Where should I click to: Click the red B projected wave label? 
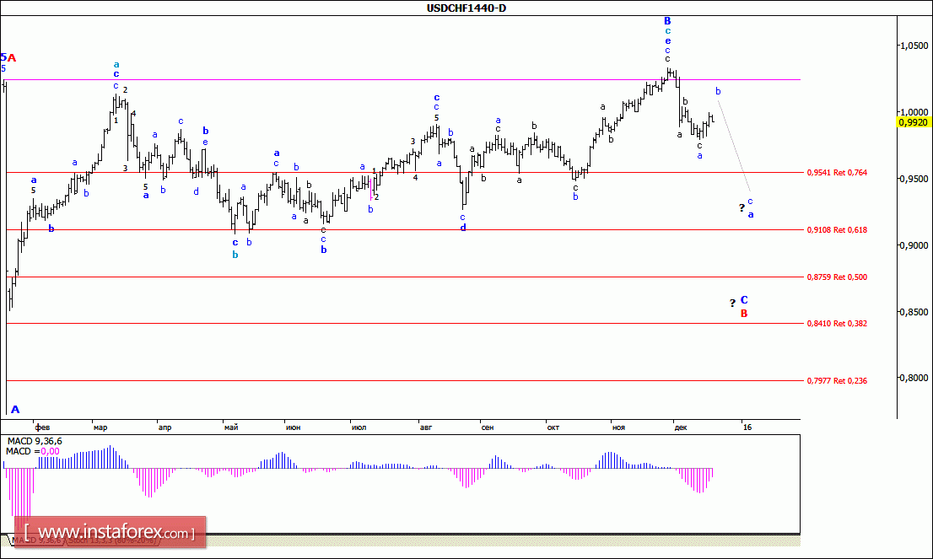(x=744, y=314)
